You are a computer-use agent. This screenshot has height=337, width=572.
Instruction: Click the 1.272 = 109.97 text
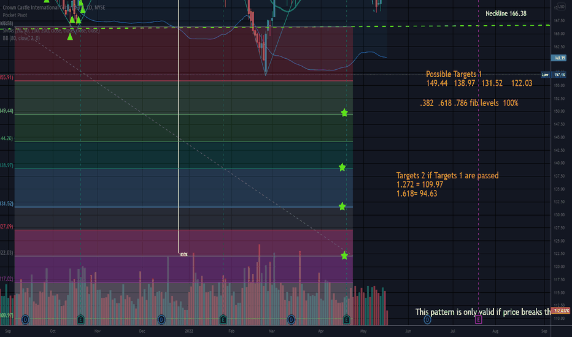(420, 184)
